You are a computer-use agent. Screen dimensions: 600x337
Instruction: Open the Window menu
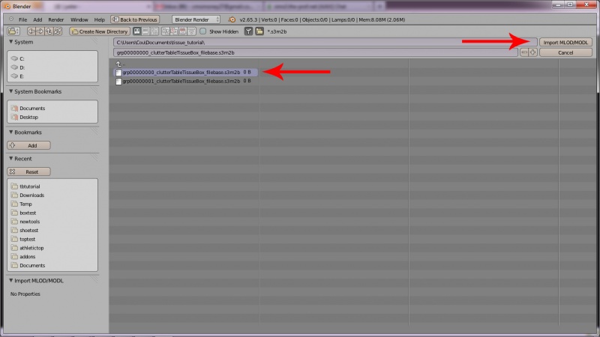point(78,19)
